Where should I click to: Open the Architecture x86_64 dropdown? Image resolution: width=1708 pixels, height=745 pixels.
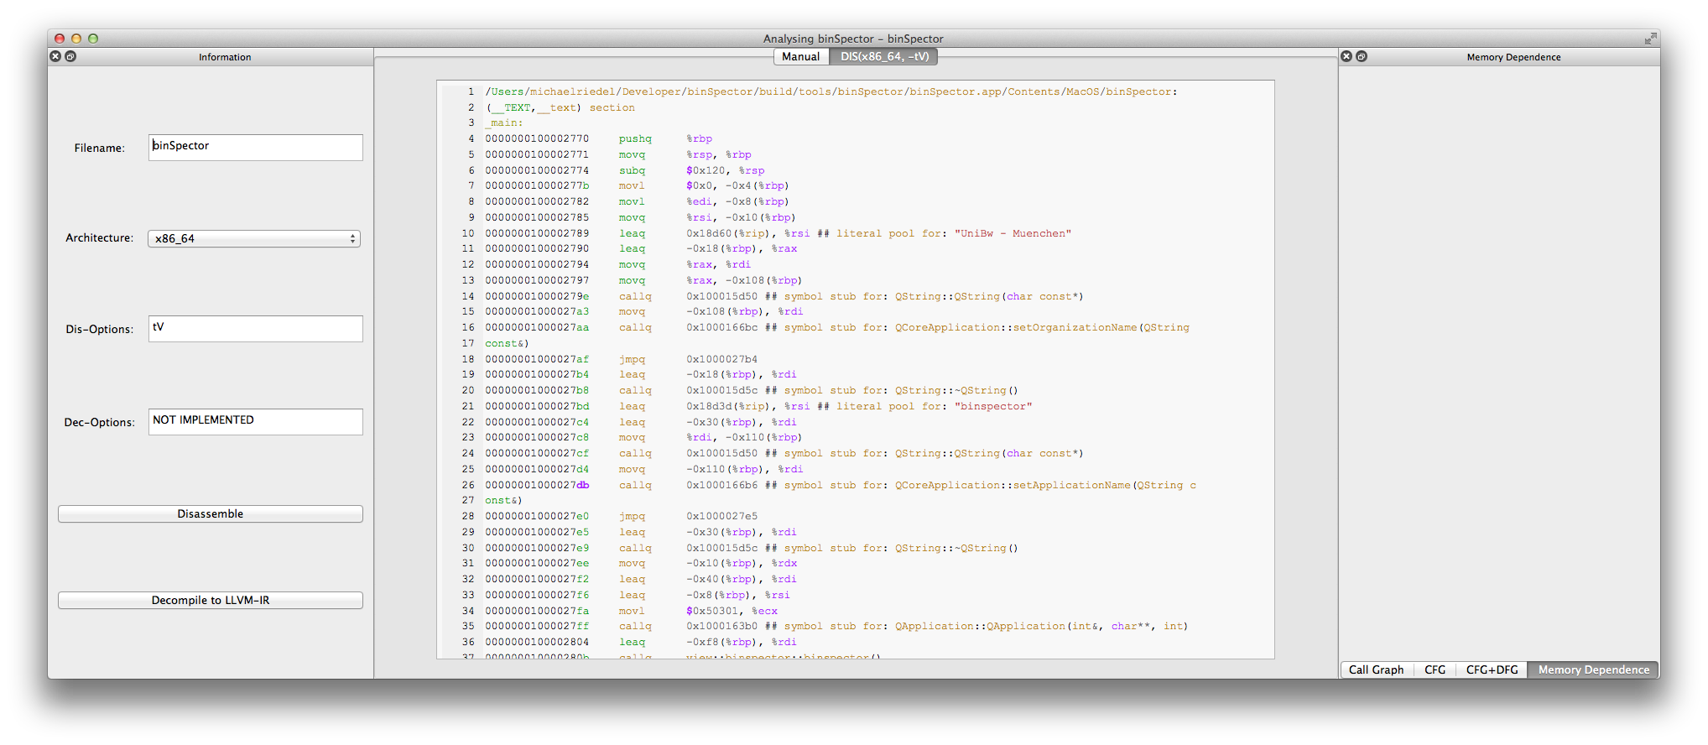pyautogui.click(x=254, y=238)
